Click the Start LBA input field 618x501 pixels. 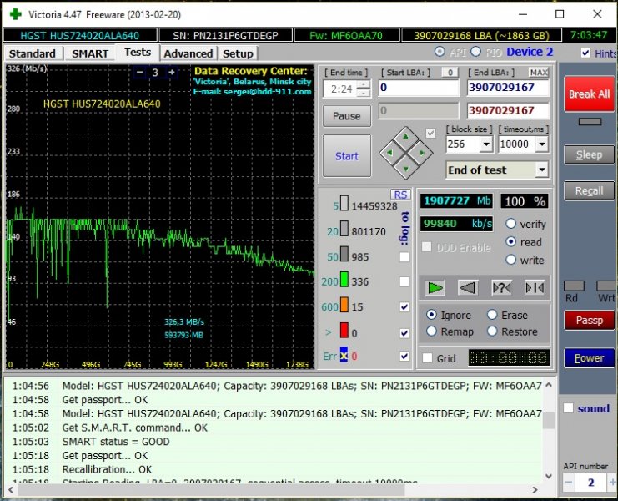pos(418,88)
